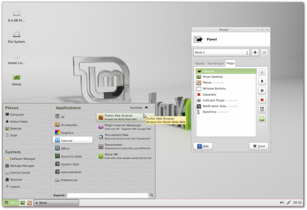Remove the selected panel item
This screenshot has width=307, height=210.
(x=262, y=100)
